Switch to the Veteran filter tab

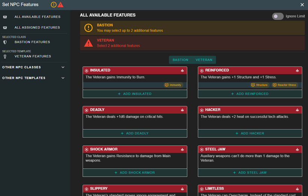[204, 60]
